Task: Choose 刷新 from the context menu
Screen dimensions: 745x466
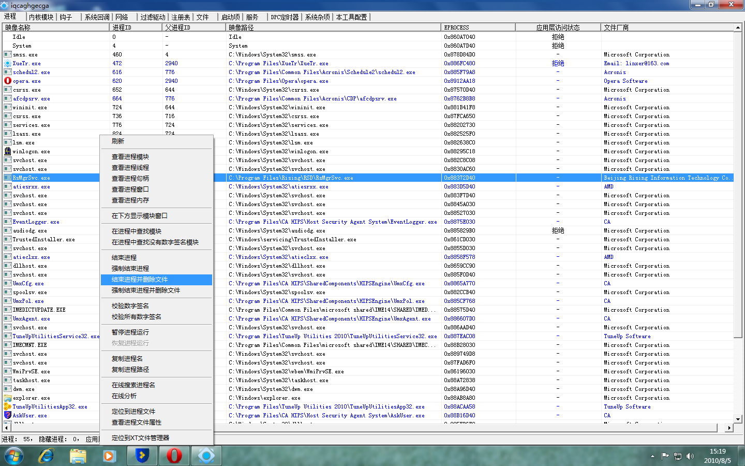Action: 157,141
